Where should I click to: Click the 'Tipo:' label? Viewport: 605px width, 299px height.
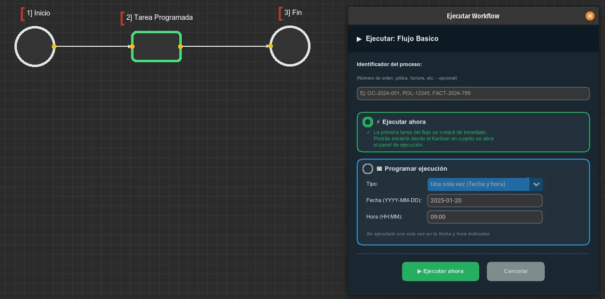click(x=372, y=184)
